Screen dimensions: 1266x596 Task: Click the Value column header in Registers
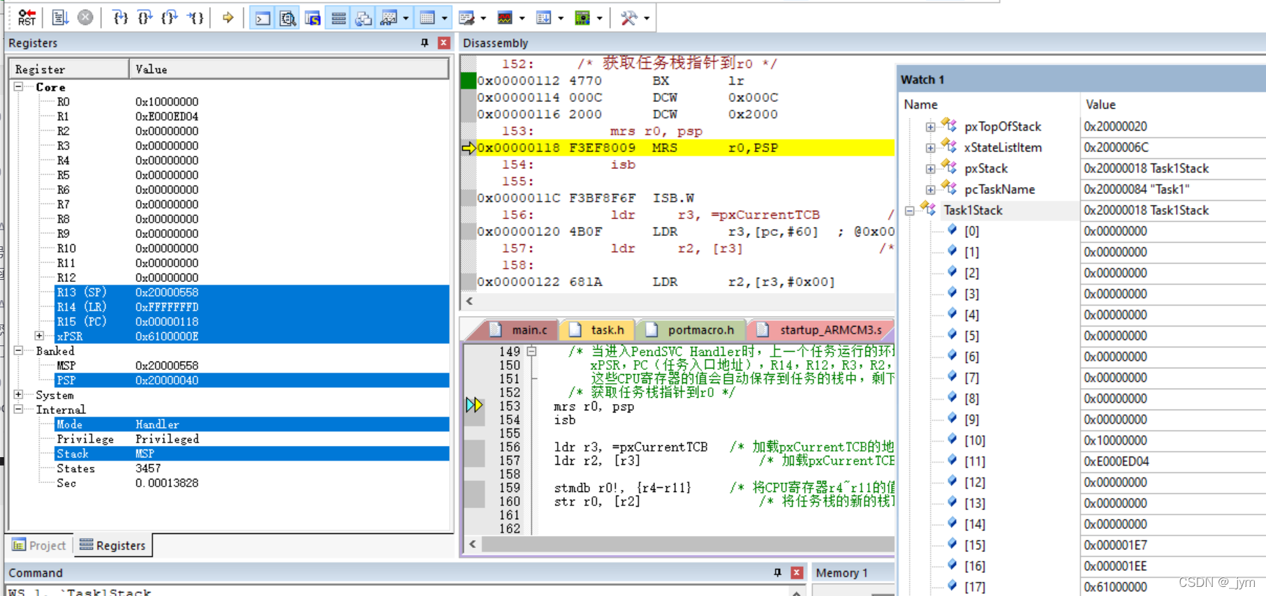(x=289, y=69)
